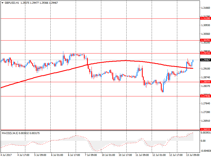Select the MACD(5,34,5) indicator label
Image resolution: width=211 pixels, height=158 pixels.
click(10, 133)
